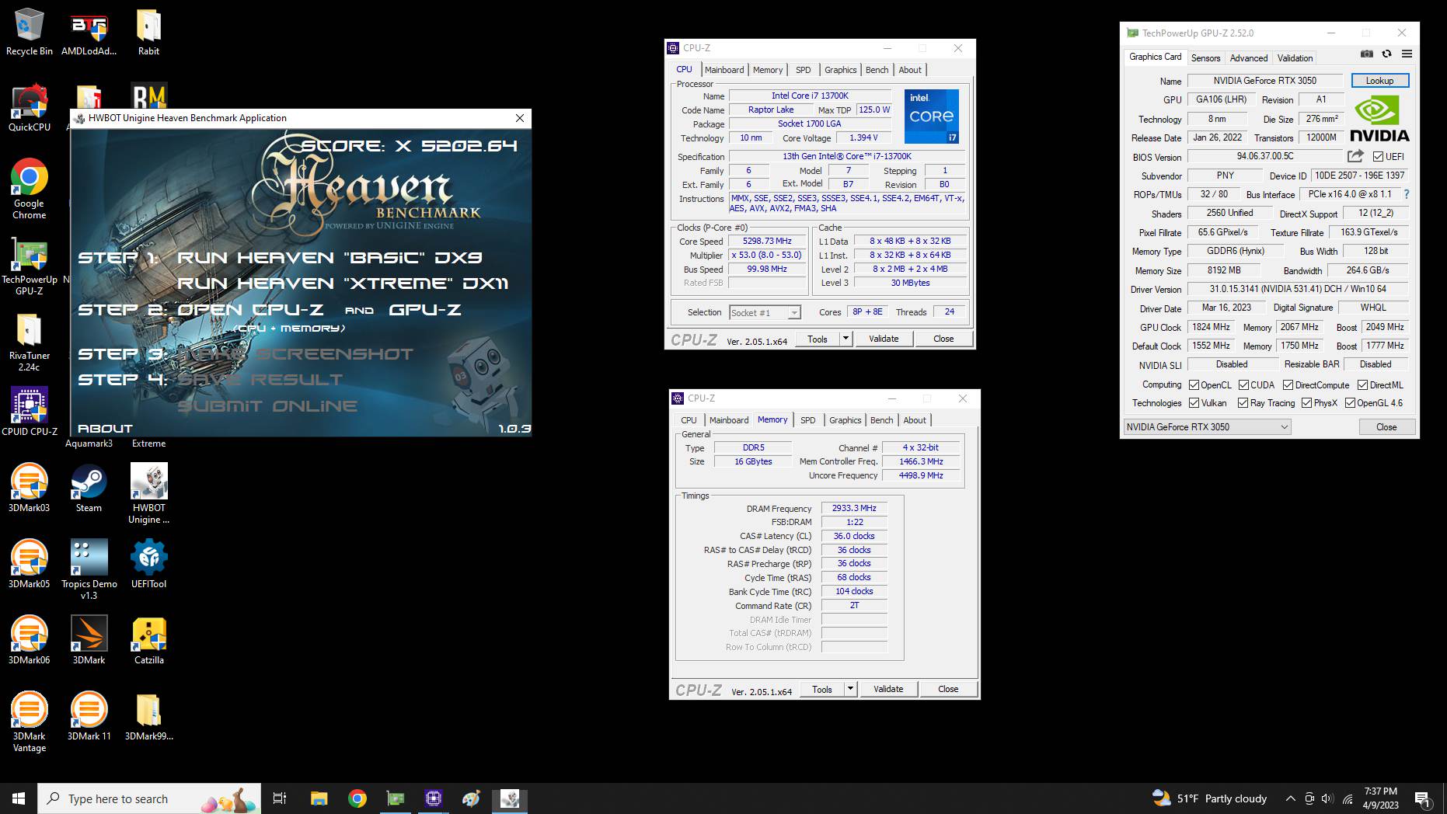The height and width of the screenshot is (814, 1447).
Task: Open Catzilla desktop shortcut
Action: coord(148,640)
